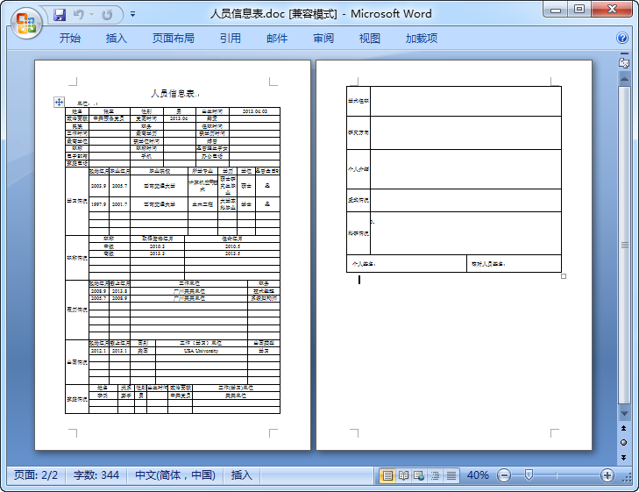Switch to Draft view

click(x=451, y=475)
